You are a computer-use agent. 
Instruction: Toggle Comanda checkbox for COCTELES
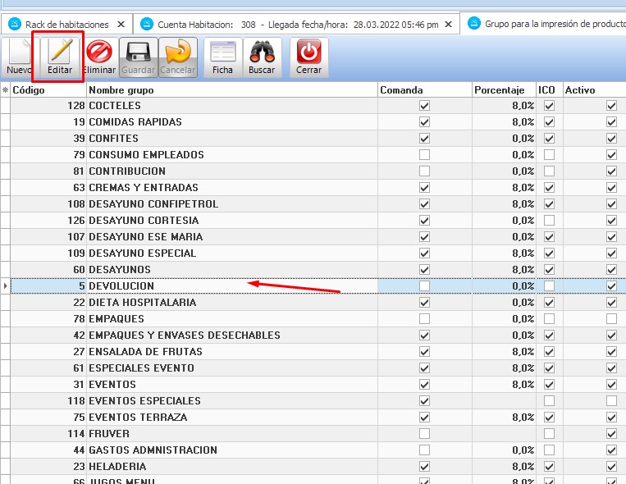click(x=424, y=106)
